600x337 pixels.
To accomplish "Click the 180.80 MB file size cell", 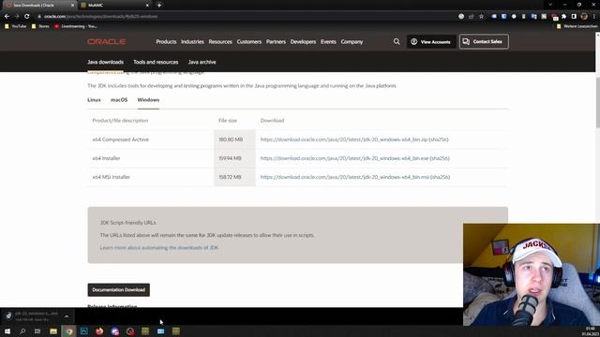I will pyautogui.click(x=234, y=139).
